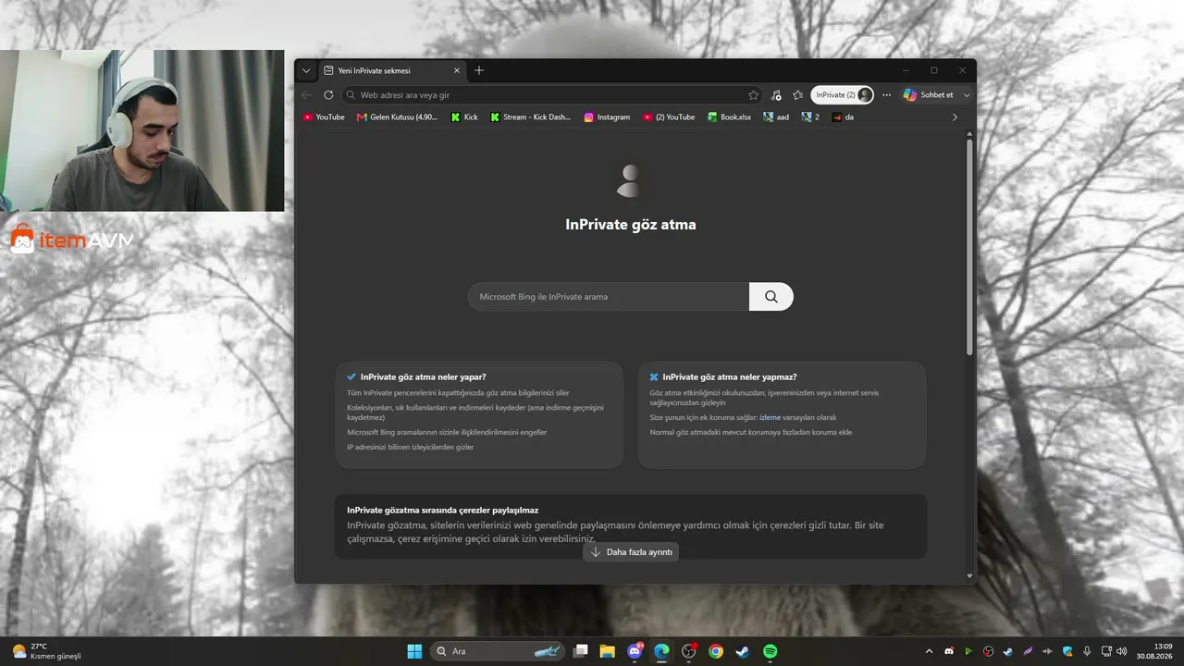
Task: Show hidden system tray icons
Action: (x=929, y=651)
